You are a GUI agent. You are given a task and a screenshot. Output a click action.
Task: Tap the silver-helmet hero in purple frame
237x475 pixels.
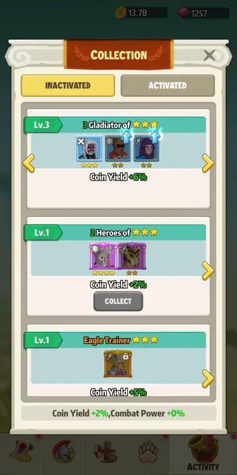(x=103, y=256)
